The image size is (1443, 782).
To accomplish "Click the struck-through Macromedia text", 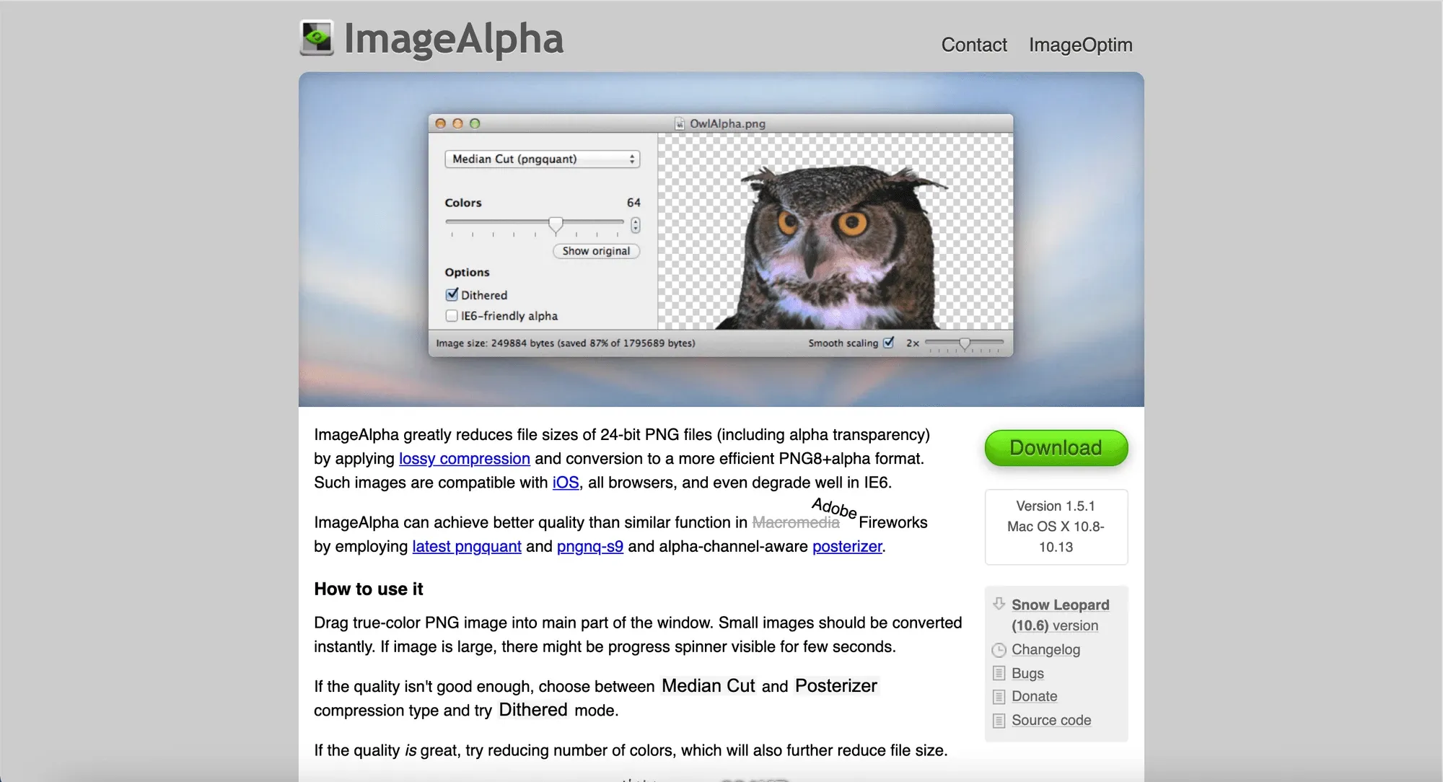I will pyautogui.click(x=796, y=523).
